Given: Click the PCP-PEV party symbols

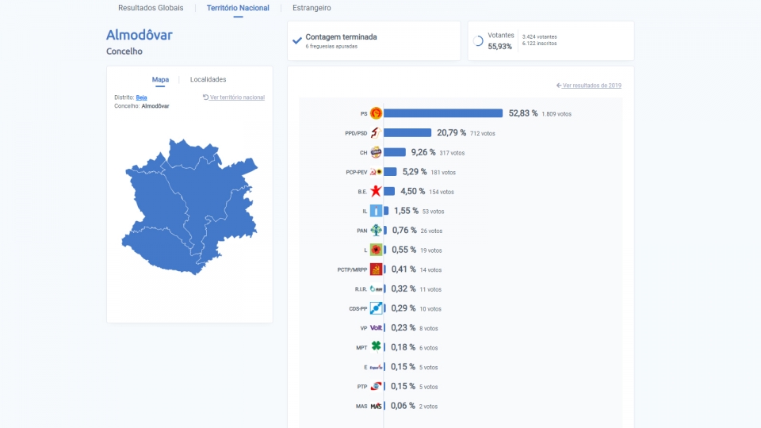Looking at the screenshot, I should click(x=376, y=172).
